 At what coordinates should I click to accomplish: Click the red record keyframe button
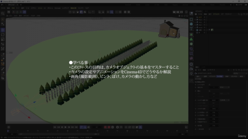[105, 127]
